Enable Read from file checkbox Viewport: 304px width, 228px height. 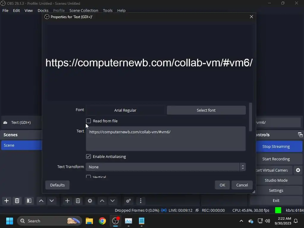pyautogui.click(x=88, y=121)
